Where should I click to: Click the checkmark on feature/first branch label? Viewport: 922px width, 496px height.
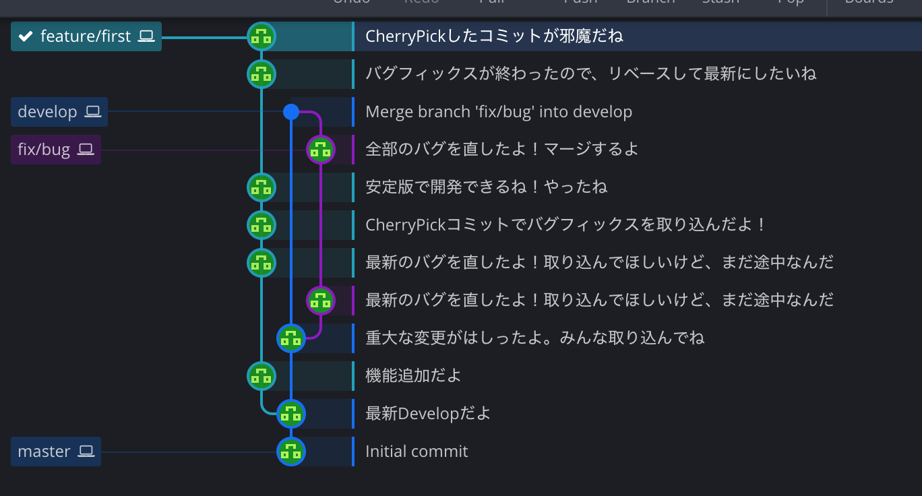[26, 36]
